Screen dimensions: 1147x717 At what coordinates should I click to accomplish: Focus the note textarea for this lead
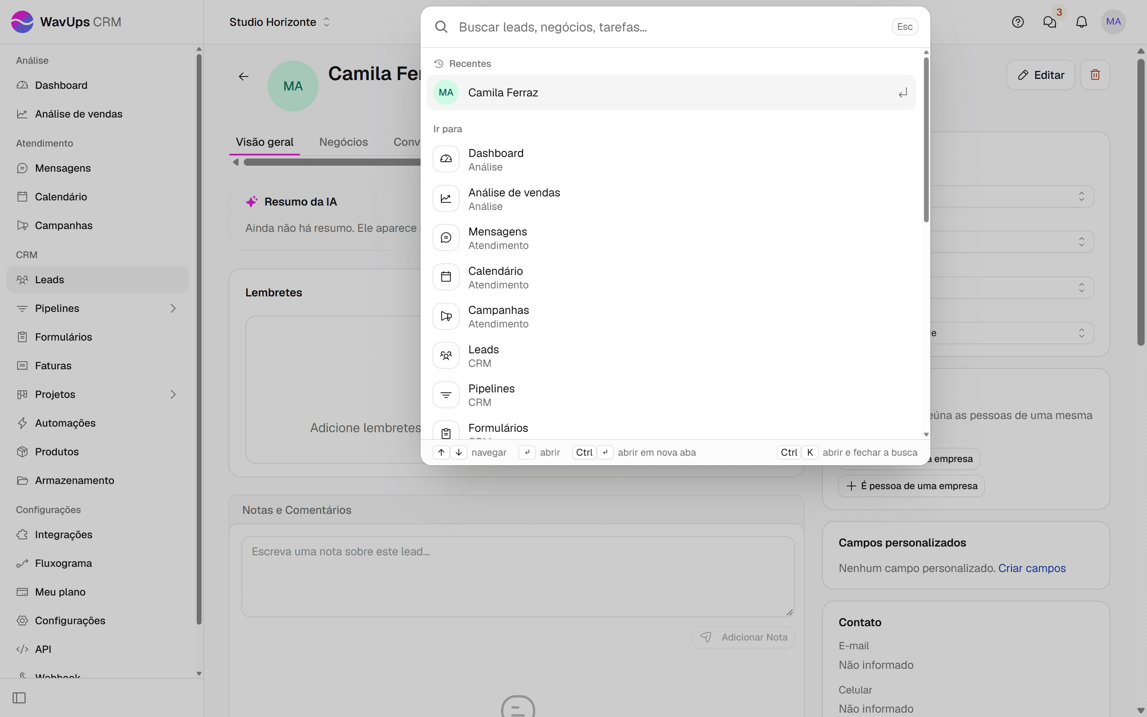click(518, 576)
